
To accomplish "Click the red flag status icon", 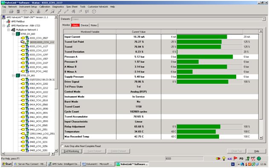I will 235,158.
